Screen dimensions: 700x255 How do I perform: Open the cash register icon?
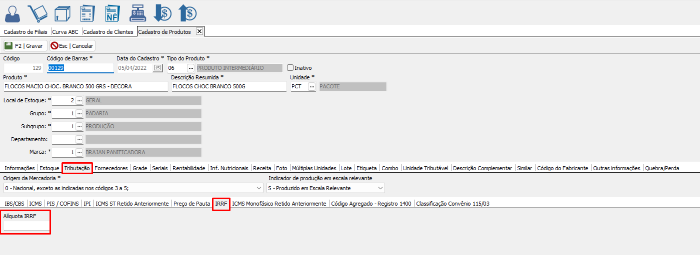pyautogui.click(x=137, y=13)
